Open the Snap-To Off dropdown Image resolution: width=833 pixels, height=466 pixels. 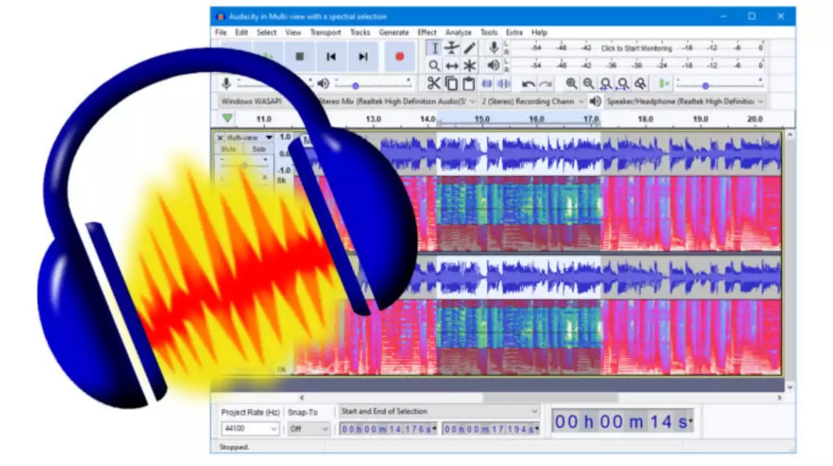pos(310,429)
